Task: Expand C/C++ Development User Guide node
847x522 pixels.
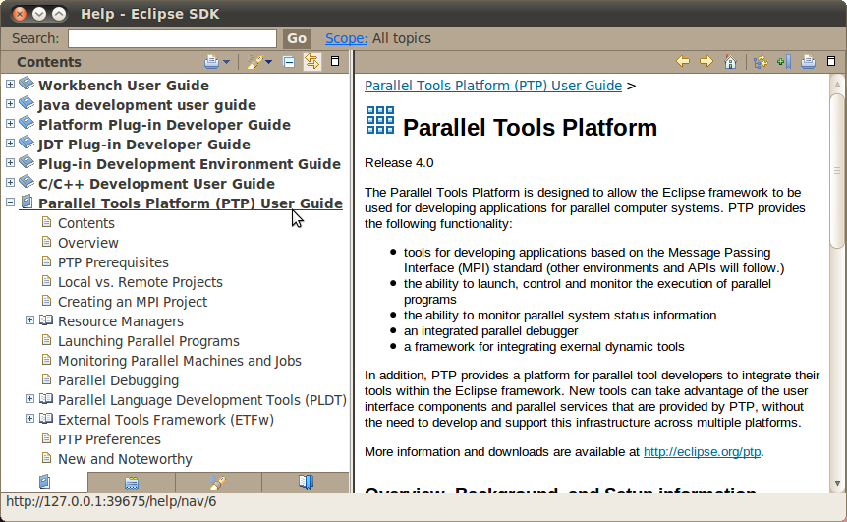Action: (x=10, y=182)
